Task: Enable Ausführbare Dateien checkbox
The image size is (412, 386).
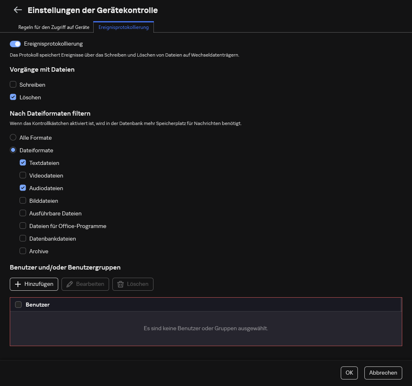Action: 23,213
